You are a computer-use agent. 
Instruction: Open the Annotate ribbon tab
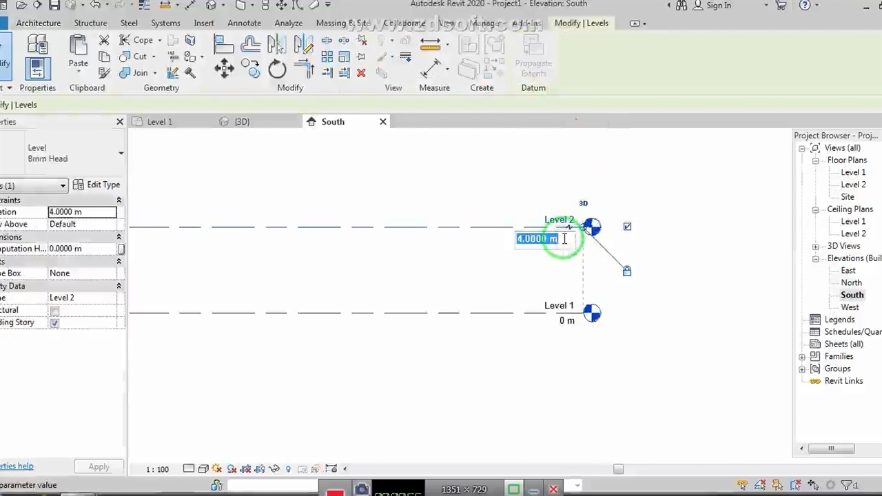(244, 23)
